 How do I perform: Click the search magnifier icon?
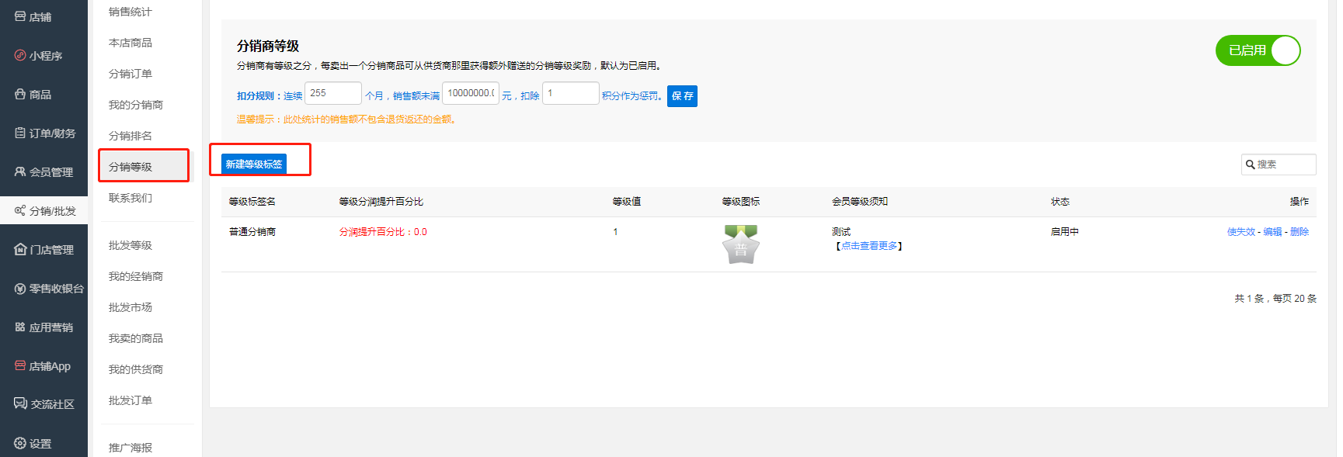[x=1250, y=164]
